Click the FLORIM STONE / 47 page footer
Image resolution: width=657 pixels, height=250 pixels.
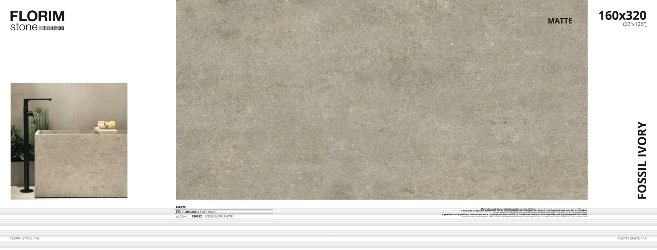coord(632,238)
